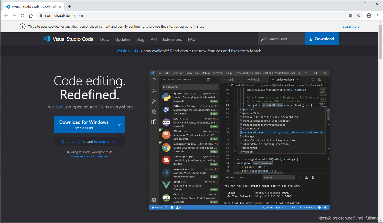Open the Updates navigation item
The image size is (383, 223).
tap(123, 39)
